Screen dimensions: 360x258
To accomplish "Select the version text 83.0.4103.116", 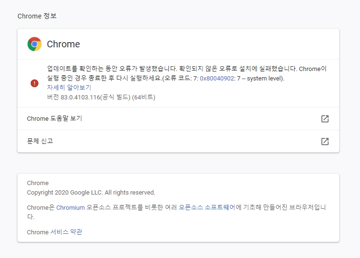I will click(x=80, y=97).
